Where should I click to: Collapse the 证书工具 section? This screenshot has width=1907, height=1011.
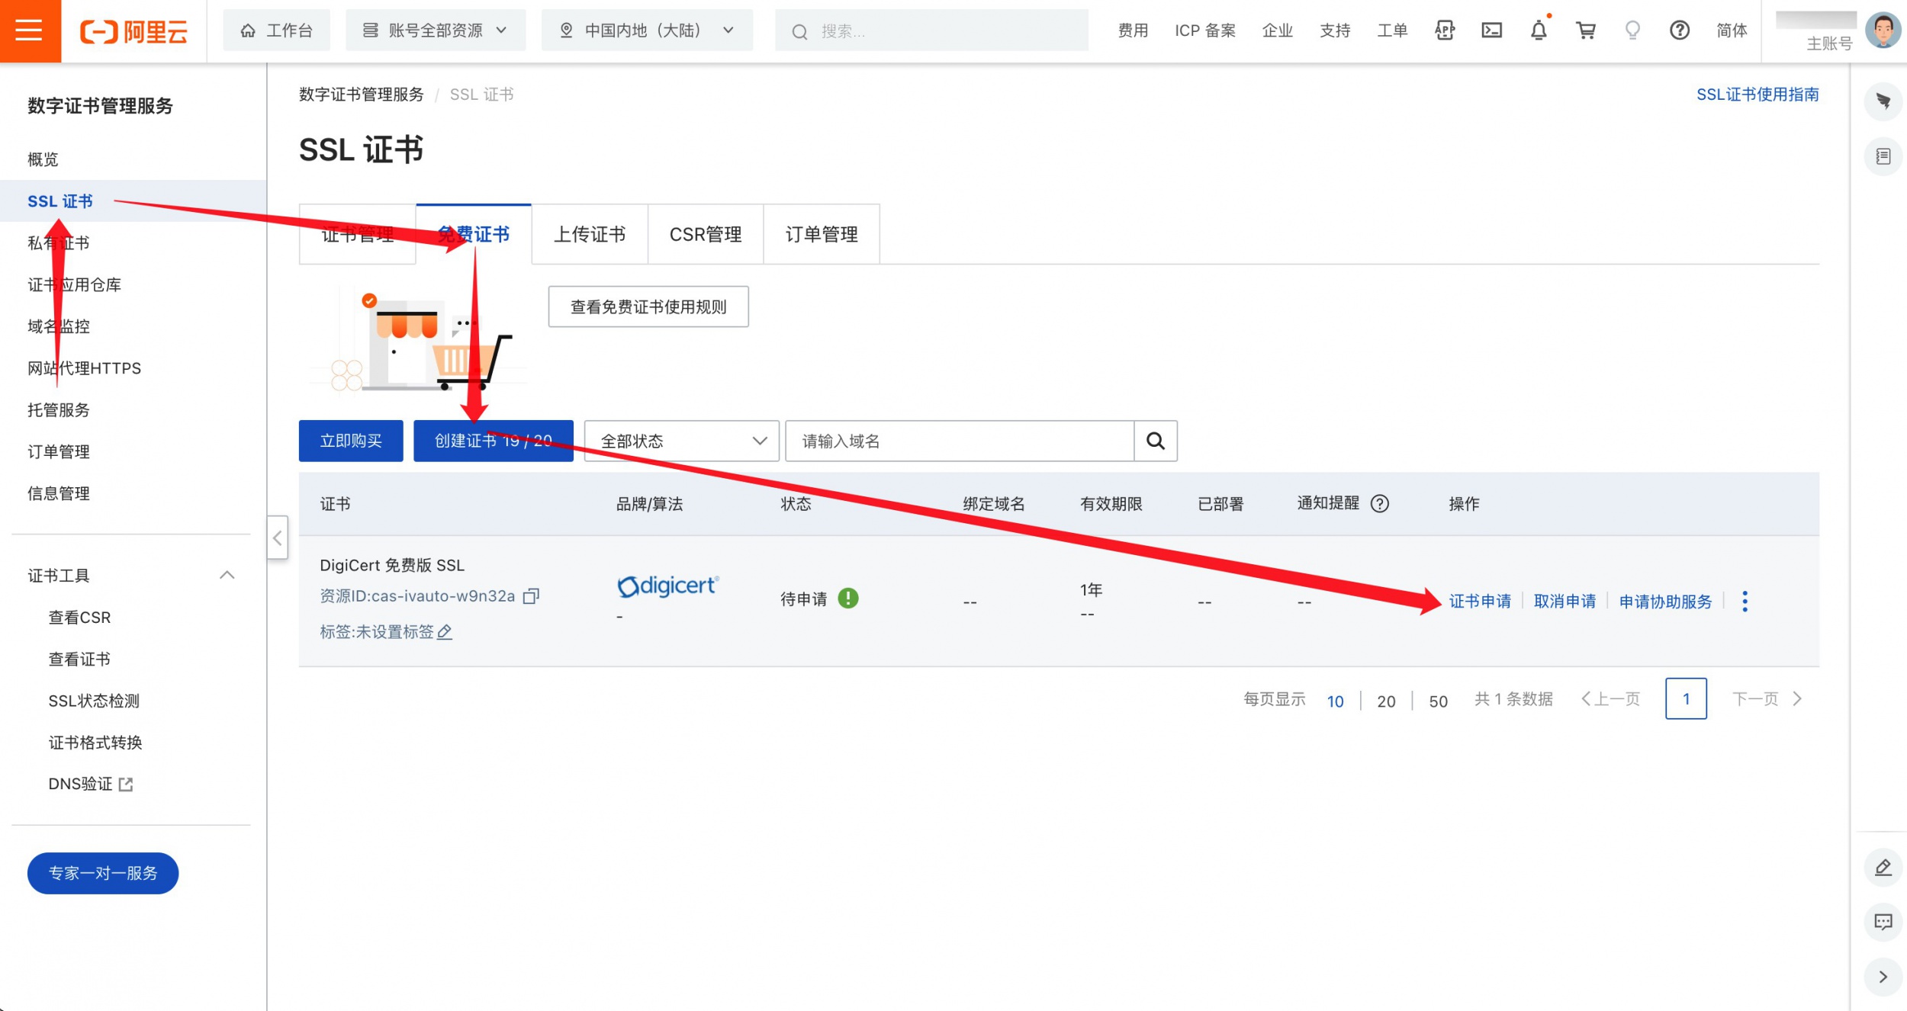pos(227,575)
